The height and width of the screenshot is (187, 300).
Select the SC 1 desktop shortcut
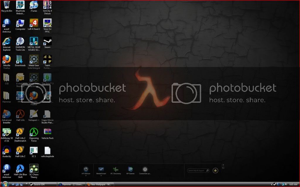pyautogui.click(x=34, y=152)
